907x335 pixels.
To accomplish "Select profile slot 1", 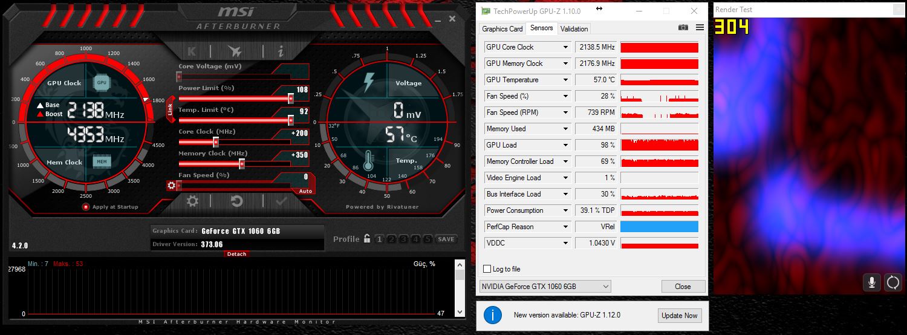I will pos(379,239).
